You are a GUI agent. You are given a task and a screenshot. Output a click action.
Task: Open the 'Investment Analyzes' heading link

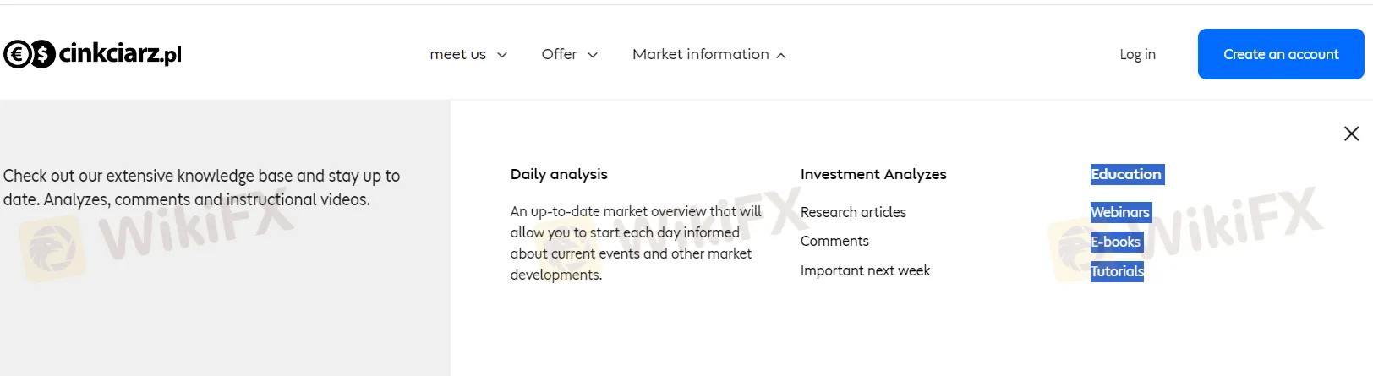click(873, 174)
